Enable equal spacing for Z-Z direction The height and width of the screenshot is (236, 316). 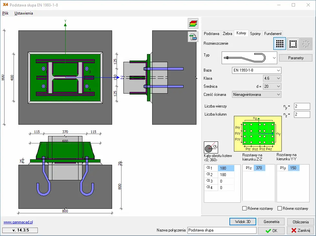245,208
